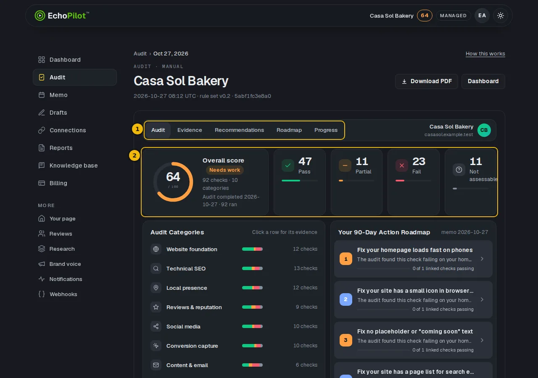The height and width of the screenshot is (378, 538).
Task: Click the Dashboard grid icon in sidebar
Action: pyautogui.click(x=42, y=60)
